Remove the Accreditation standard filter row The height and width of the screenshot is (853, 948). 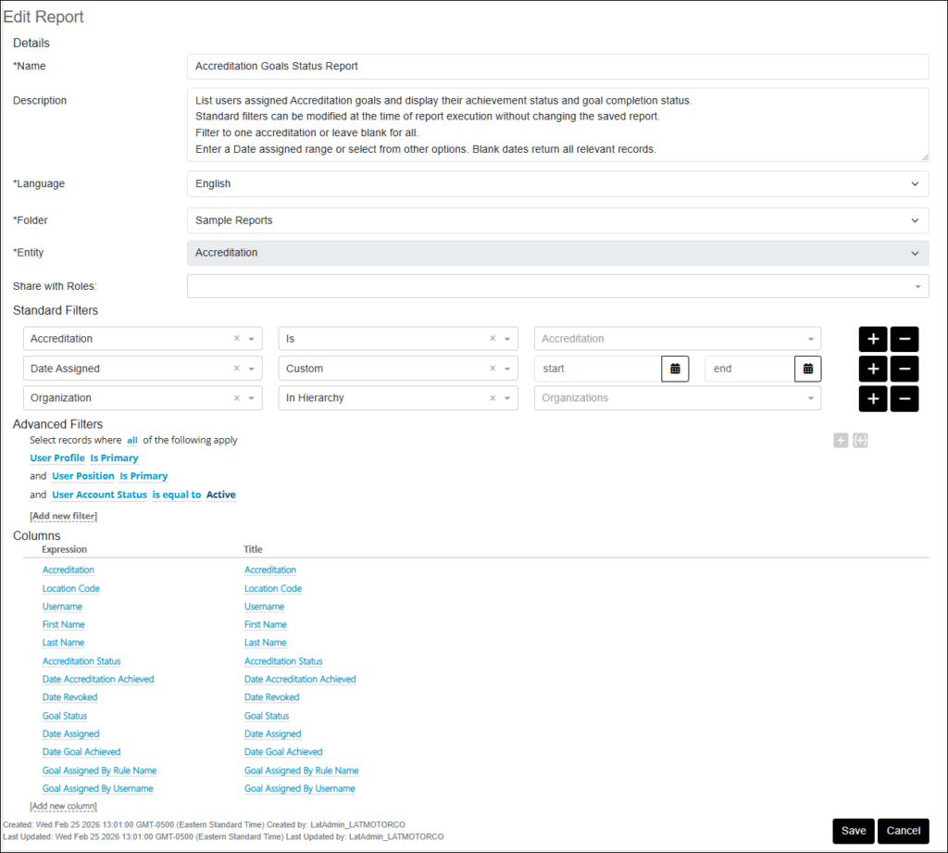pos(904,339)
